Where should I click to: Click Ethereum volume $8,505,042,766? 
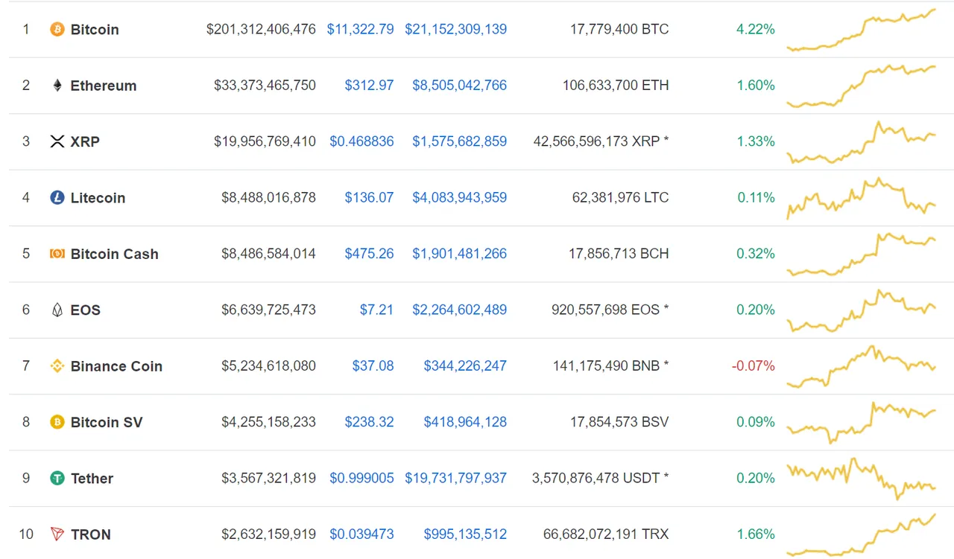[x=460, y=86]
